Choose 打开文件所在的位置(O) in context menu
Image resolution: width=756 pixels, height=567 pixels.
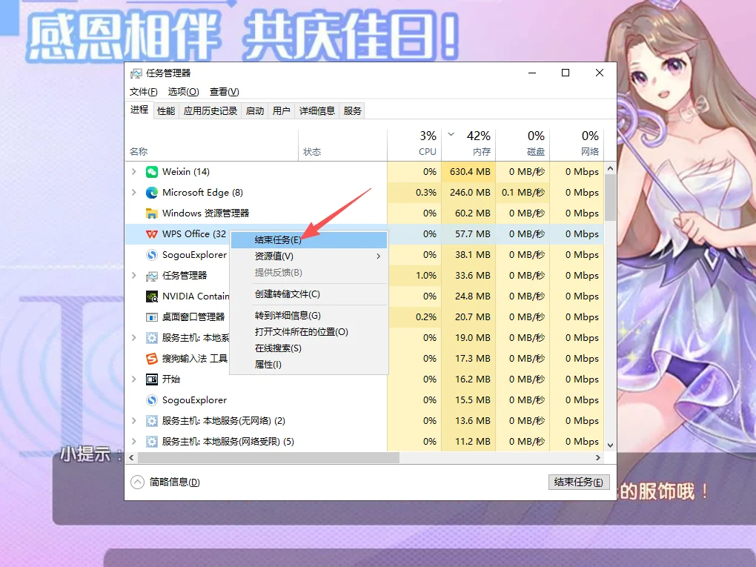[x=309, y=332]
